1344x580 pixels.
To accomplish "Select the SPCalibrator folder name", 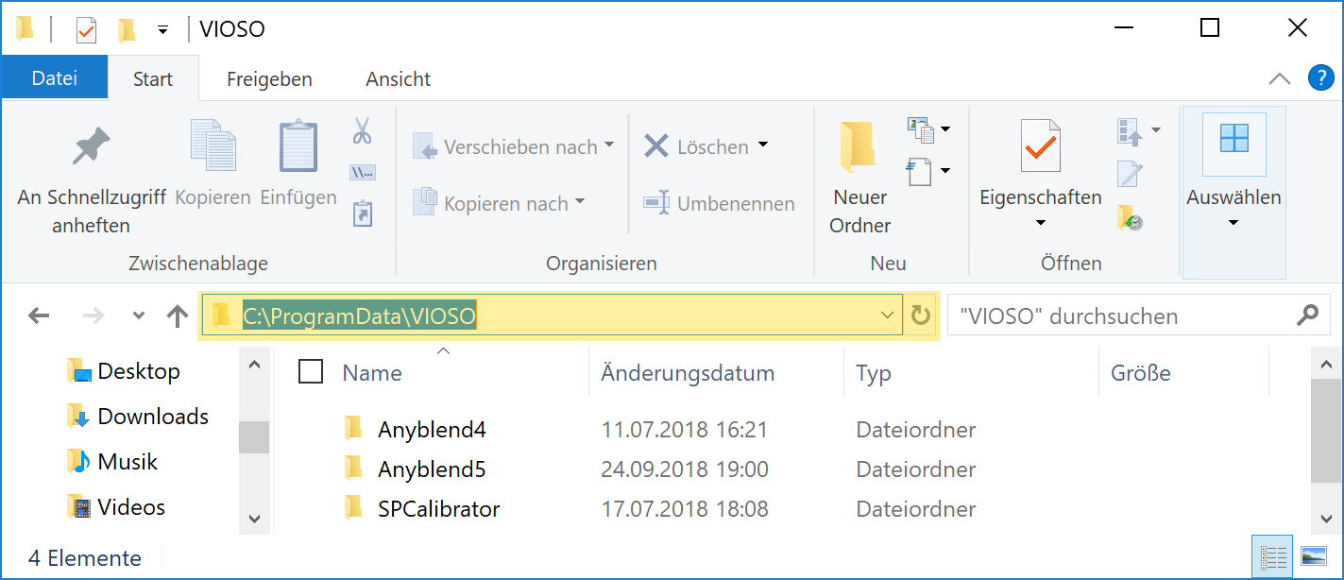I will tap(439, 509).
